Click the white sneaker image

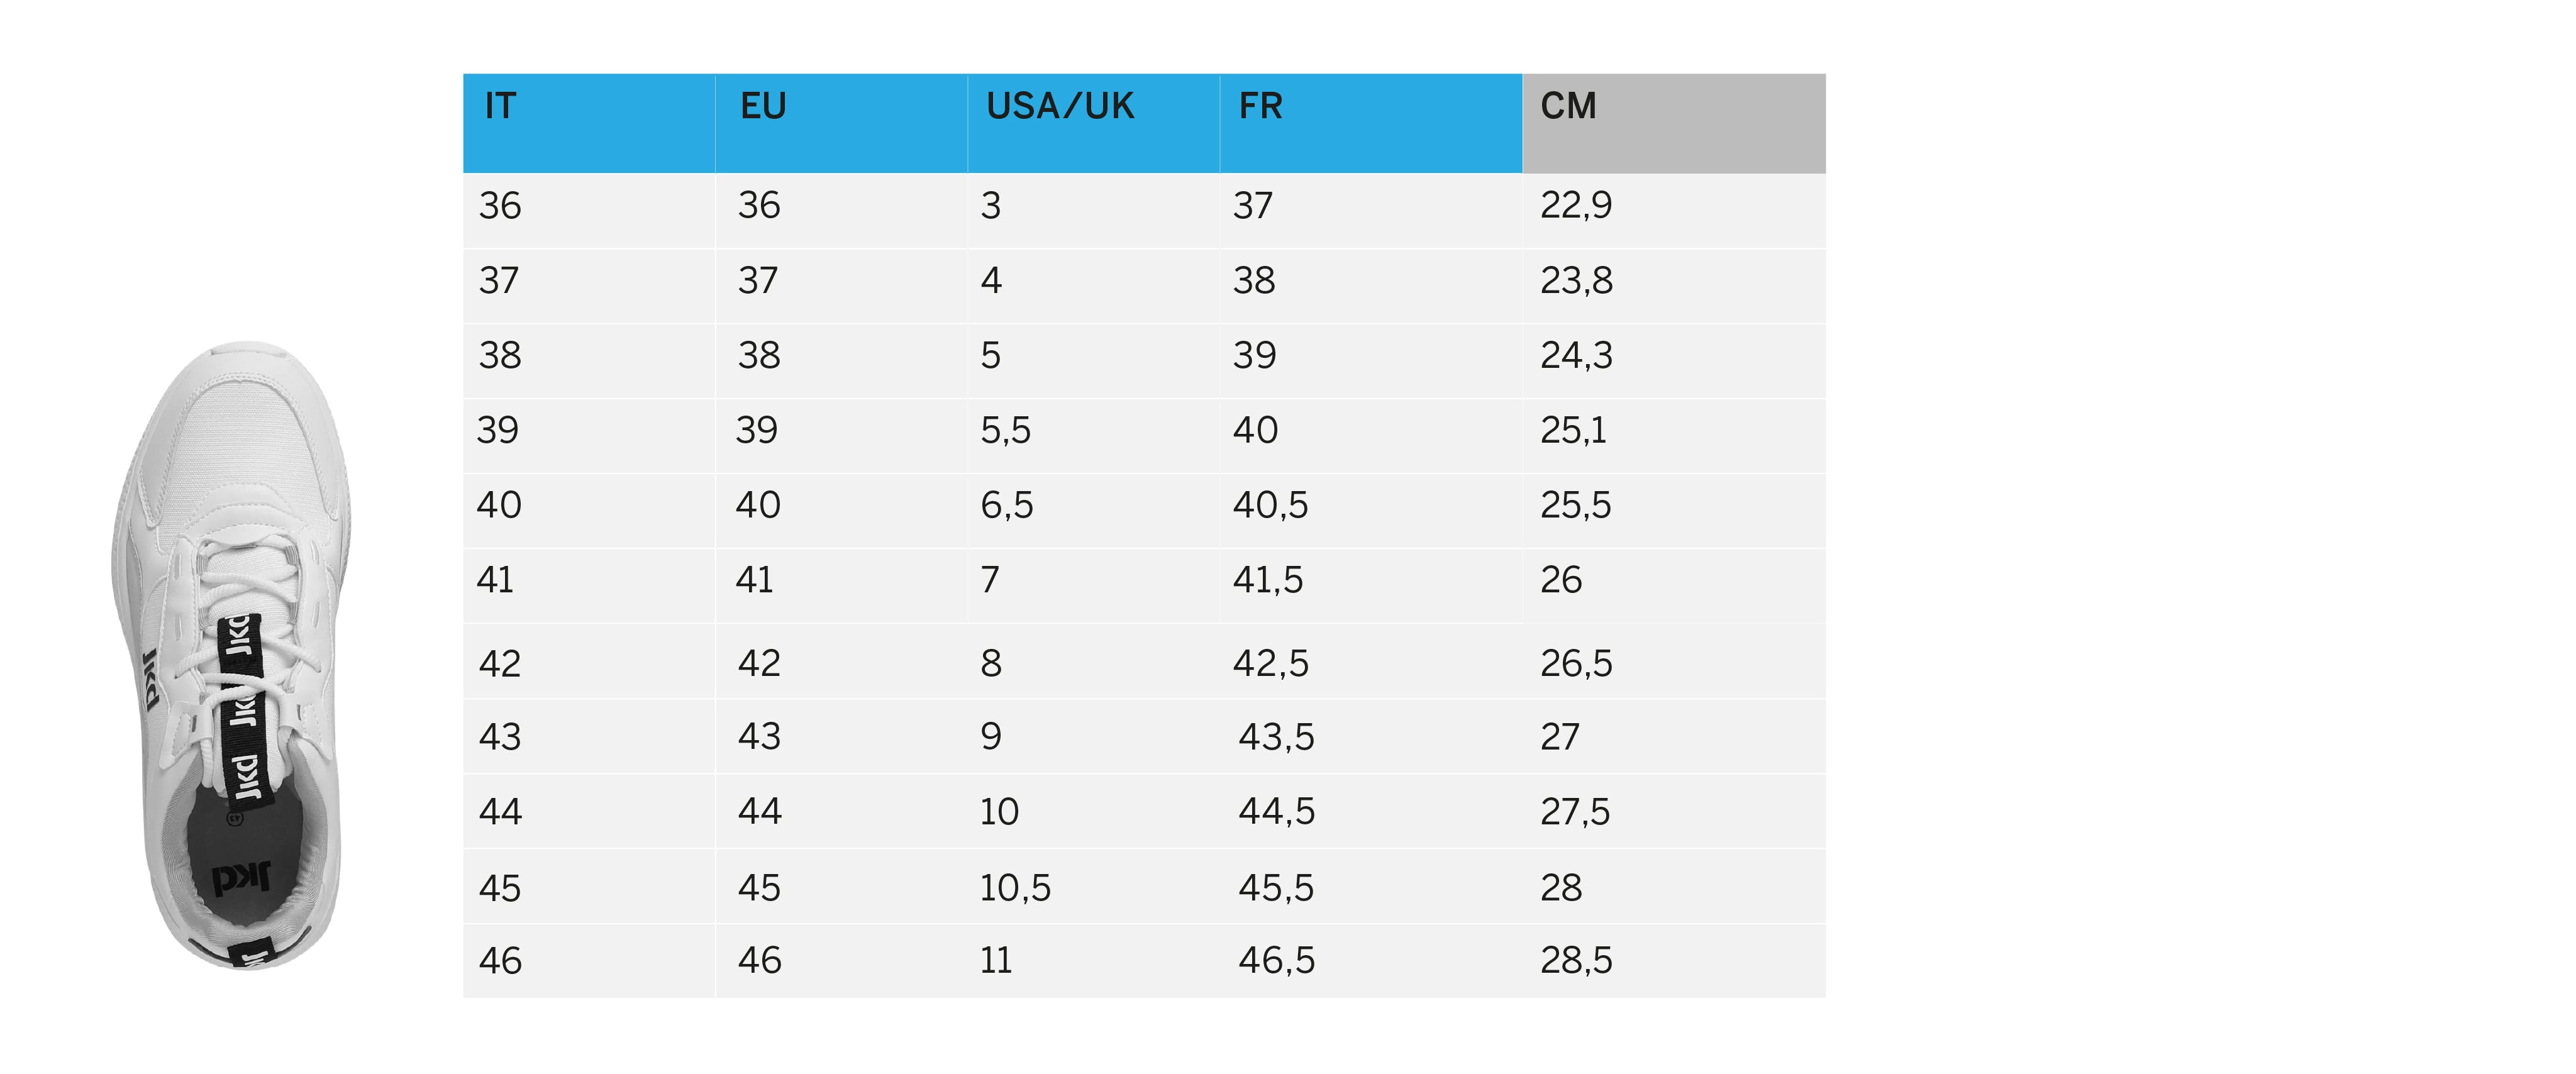(232, 655)
